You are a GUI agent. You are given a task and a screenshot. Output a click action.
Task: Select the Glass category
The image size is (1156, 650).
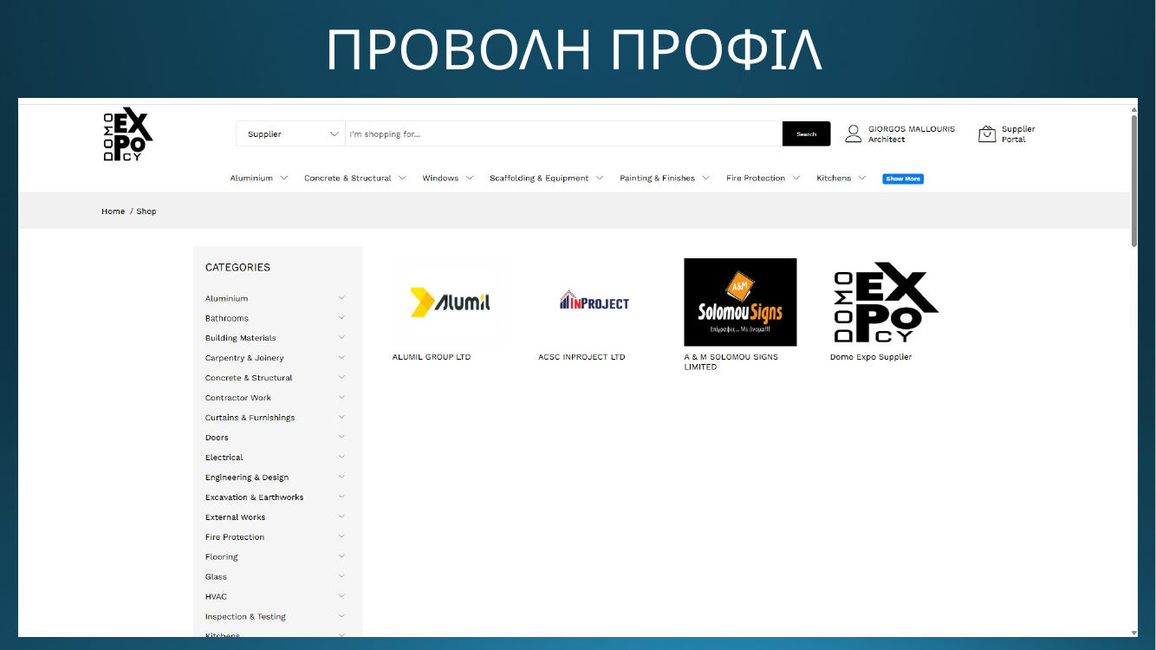pyautogui.click(x=216, y=577)
